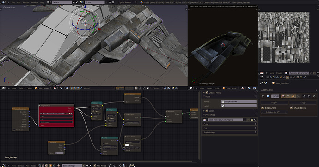The height and width of the screenshot is (167, 319).
Task: Add a new screen layout with plus
Action: pyautogui.click(x=74, y=2)
